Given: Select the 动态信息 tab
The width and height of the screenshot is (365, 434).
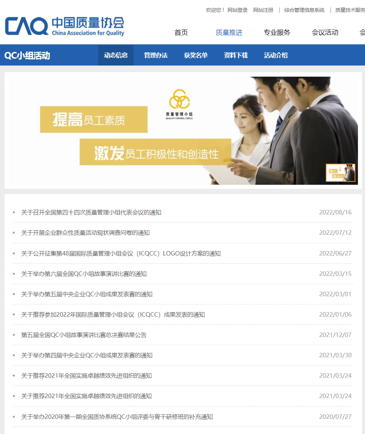Looking at the screenshot, I should point(116,55).
